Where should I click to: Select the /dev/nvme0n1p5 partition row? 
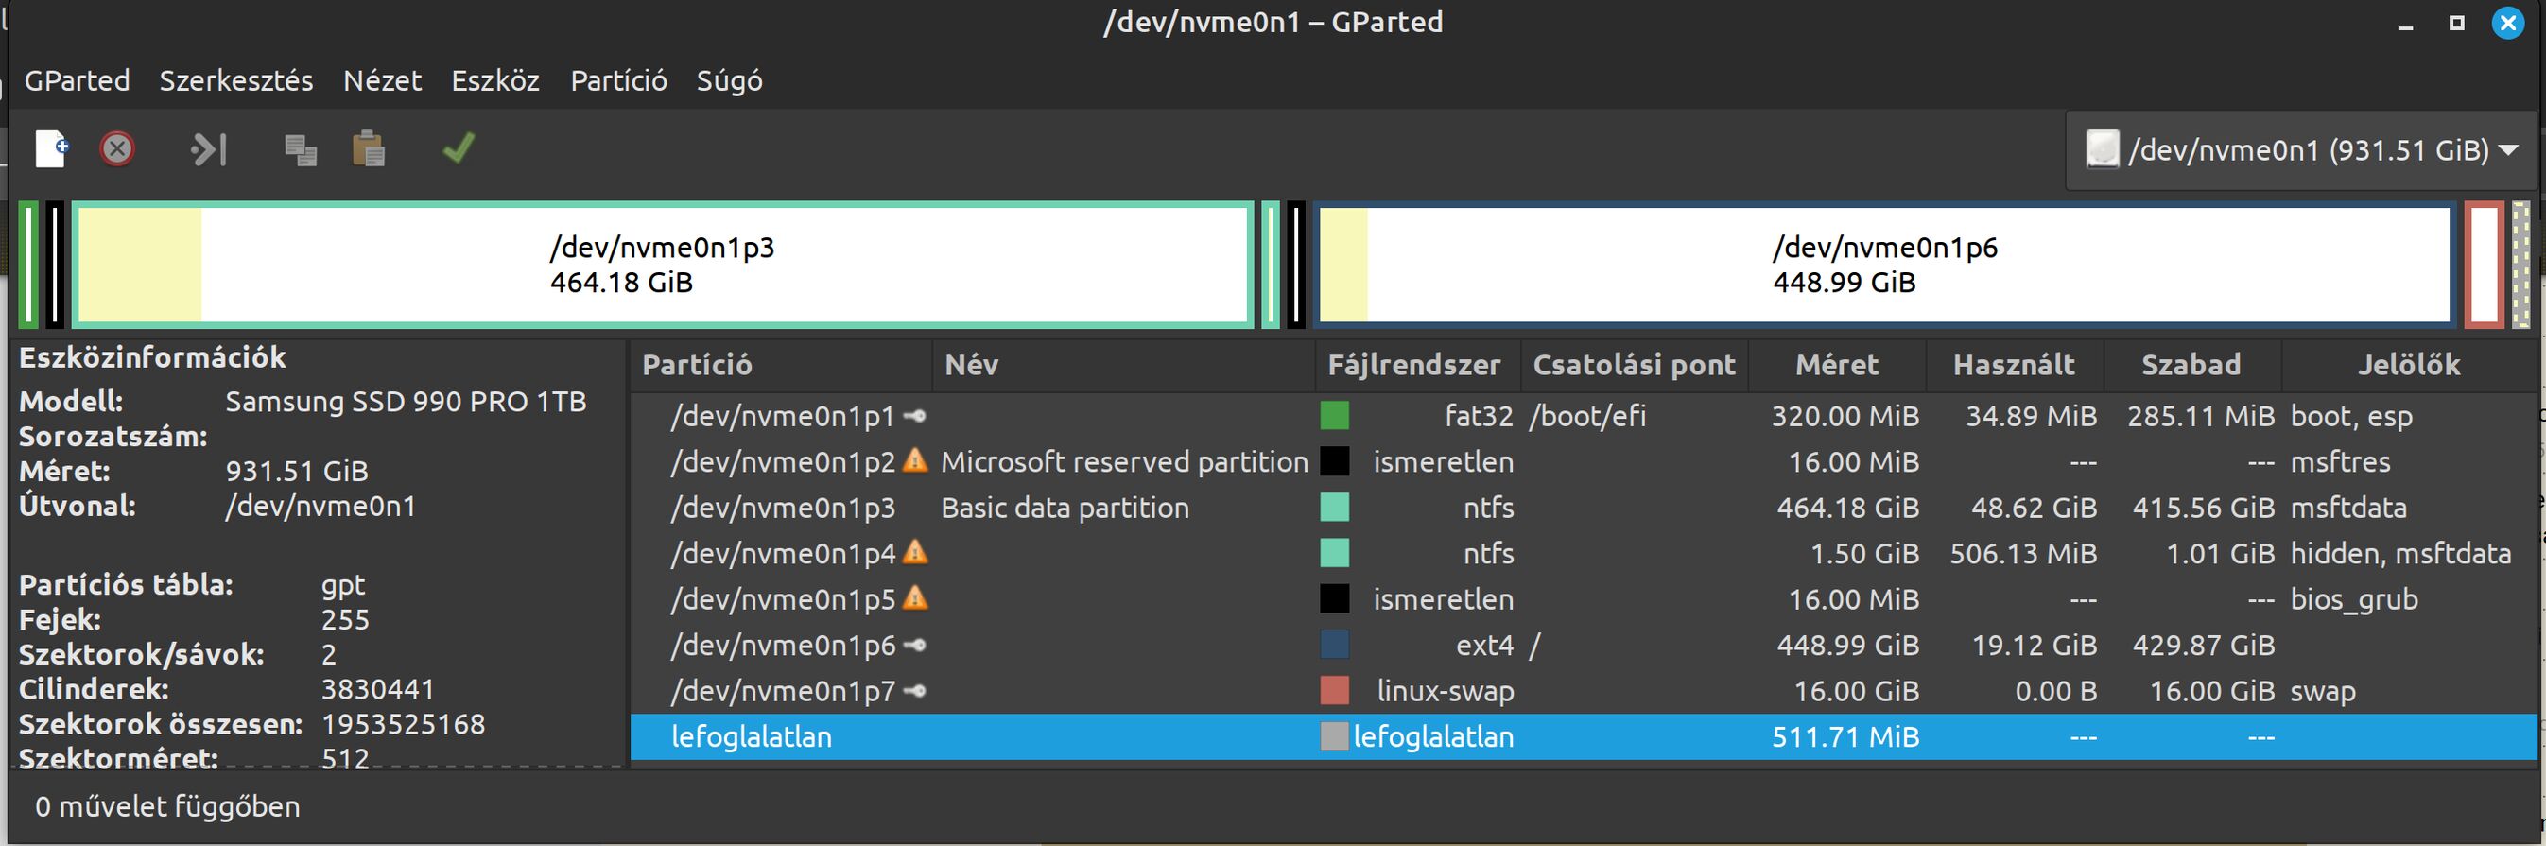(x=1585, y=599)
